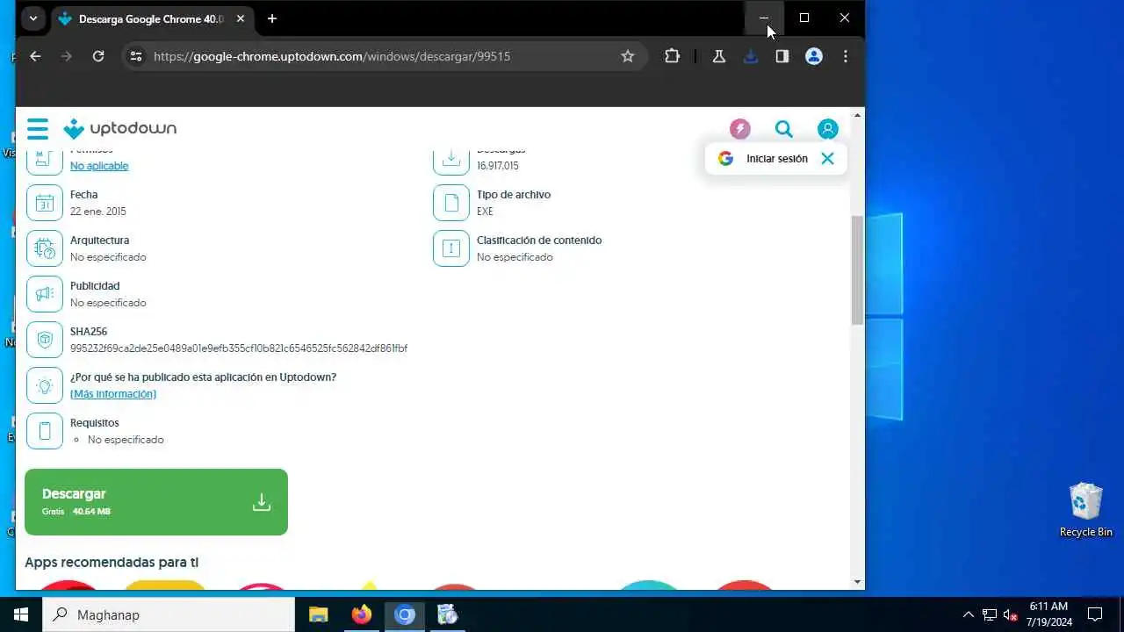Open the No aplicable link
This screenshot has height=632, width=1124.
[99, 166]
